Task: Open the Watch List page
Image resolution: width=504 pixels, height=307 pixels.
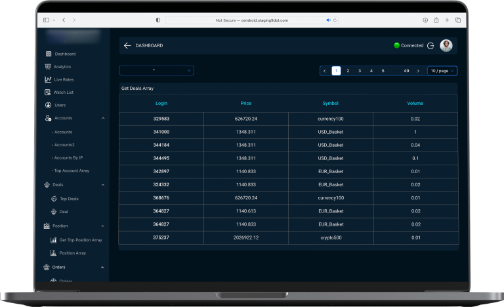Action: [x=63, y=92]
